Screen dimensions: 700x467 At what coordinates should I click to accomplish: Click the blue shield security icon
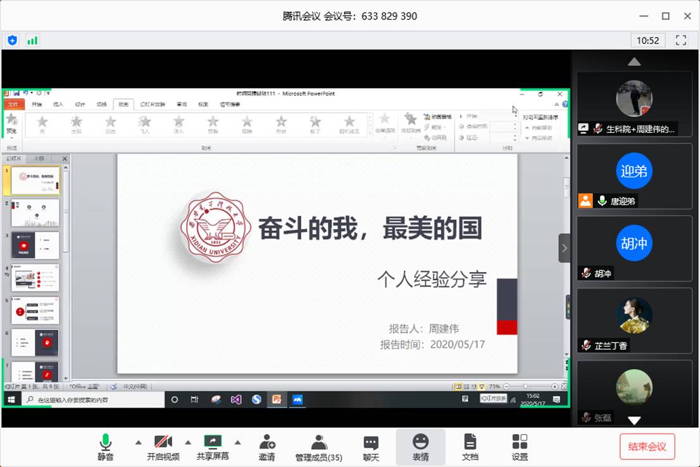click(x=13, y=40)
